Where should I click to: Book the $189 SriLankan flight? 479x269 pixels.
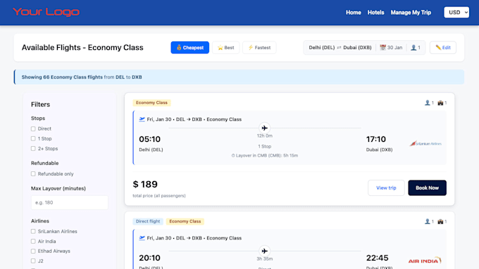coord(427,188)
